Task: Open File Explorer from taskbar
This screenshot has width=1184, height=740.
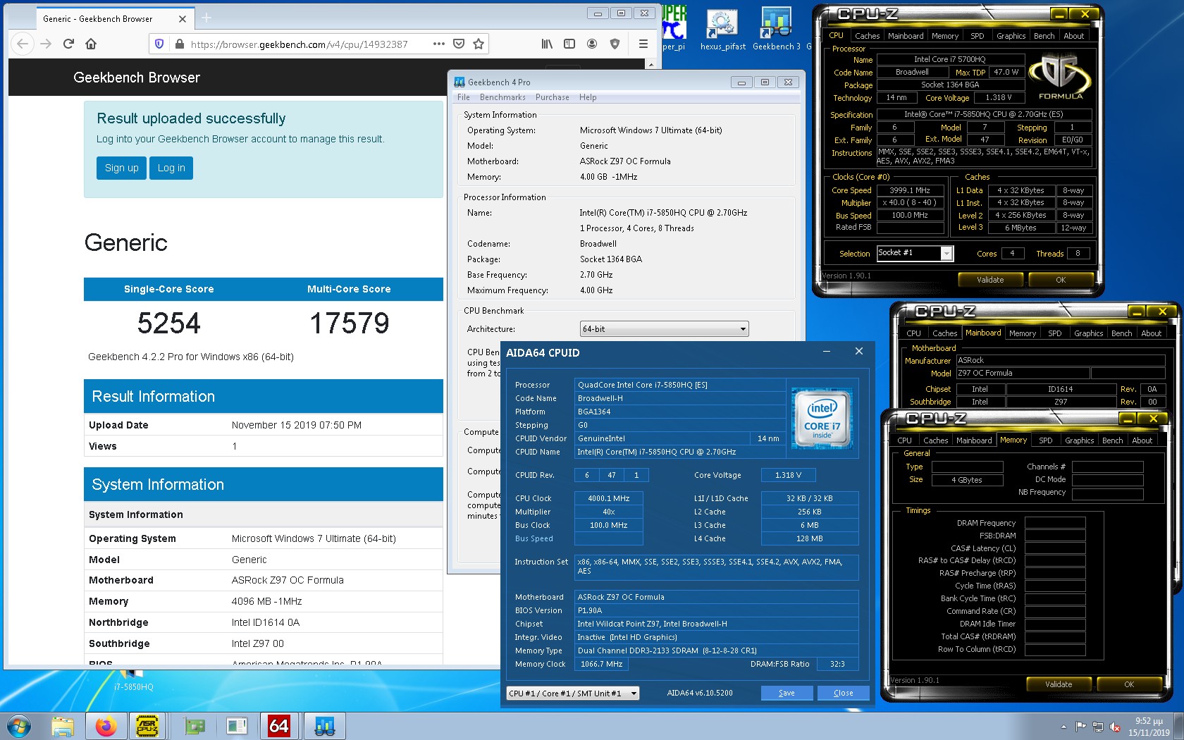Action: tap(63, 726)
